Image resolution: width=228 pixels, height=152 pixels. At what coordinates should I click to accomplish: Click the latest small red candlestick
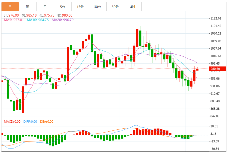[197, 69]
